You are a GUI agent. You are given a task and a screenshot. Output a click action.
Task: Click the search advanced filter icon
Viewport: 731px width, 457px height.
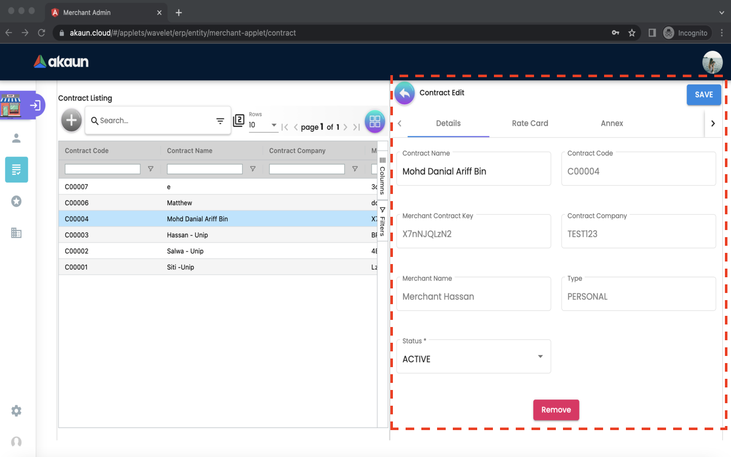tap(220, 121)
